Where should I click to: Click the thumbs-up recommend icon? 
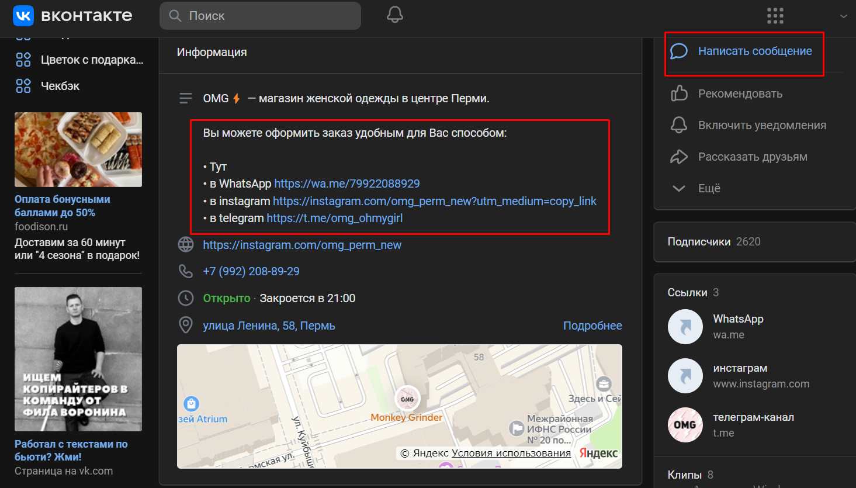click(x=678, y=93)
